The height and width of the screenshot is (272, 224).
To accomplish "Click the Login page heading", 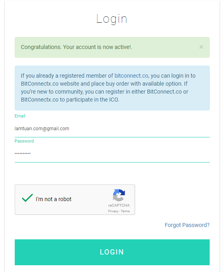I will point(112,19).
